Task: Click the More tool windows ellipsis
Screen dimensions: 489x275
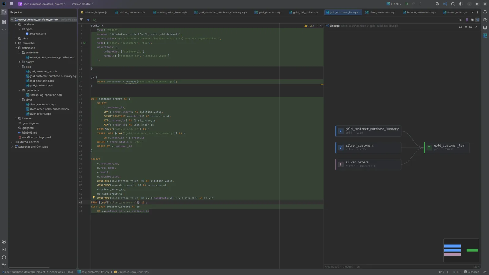Action: [4, 30]
